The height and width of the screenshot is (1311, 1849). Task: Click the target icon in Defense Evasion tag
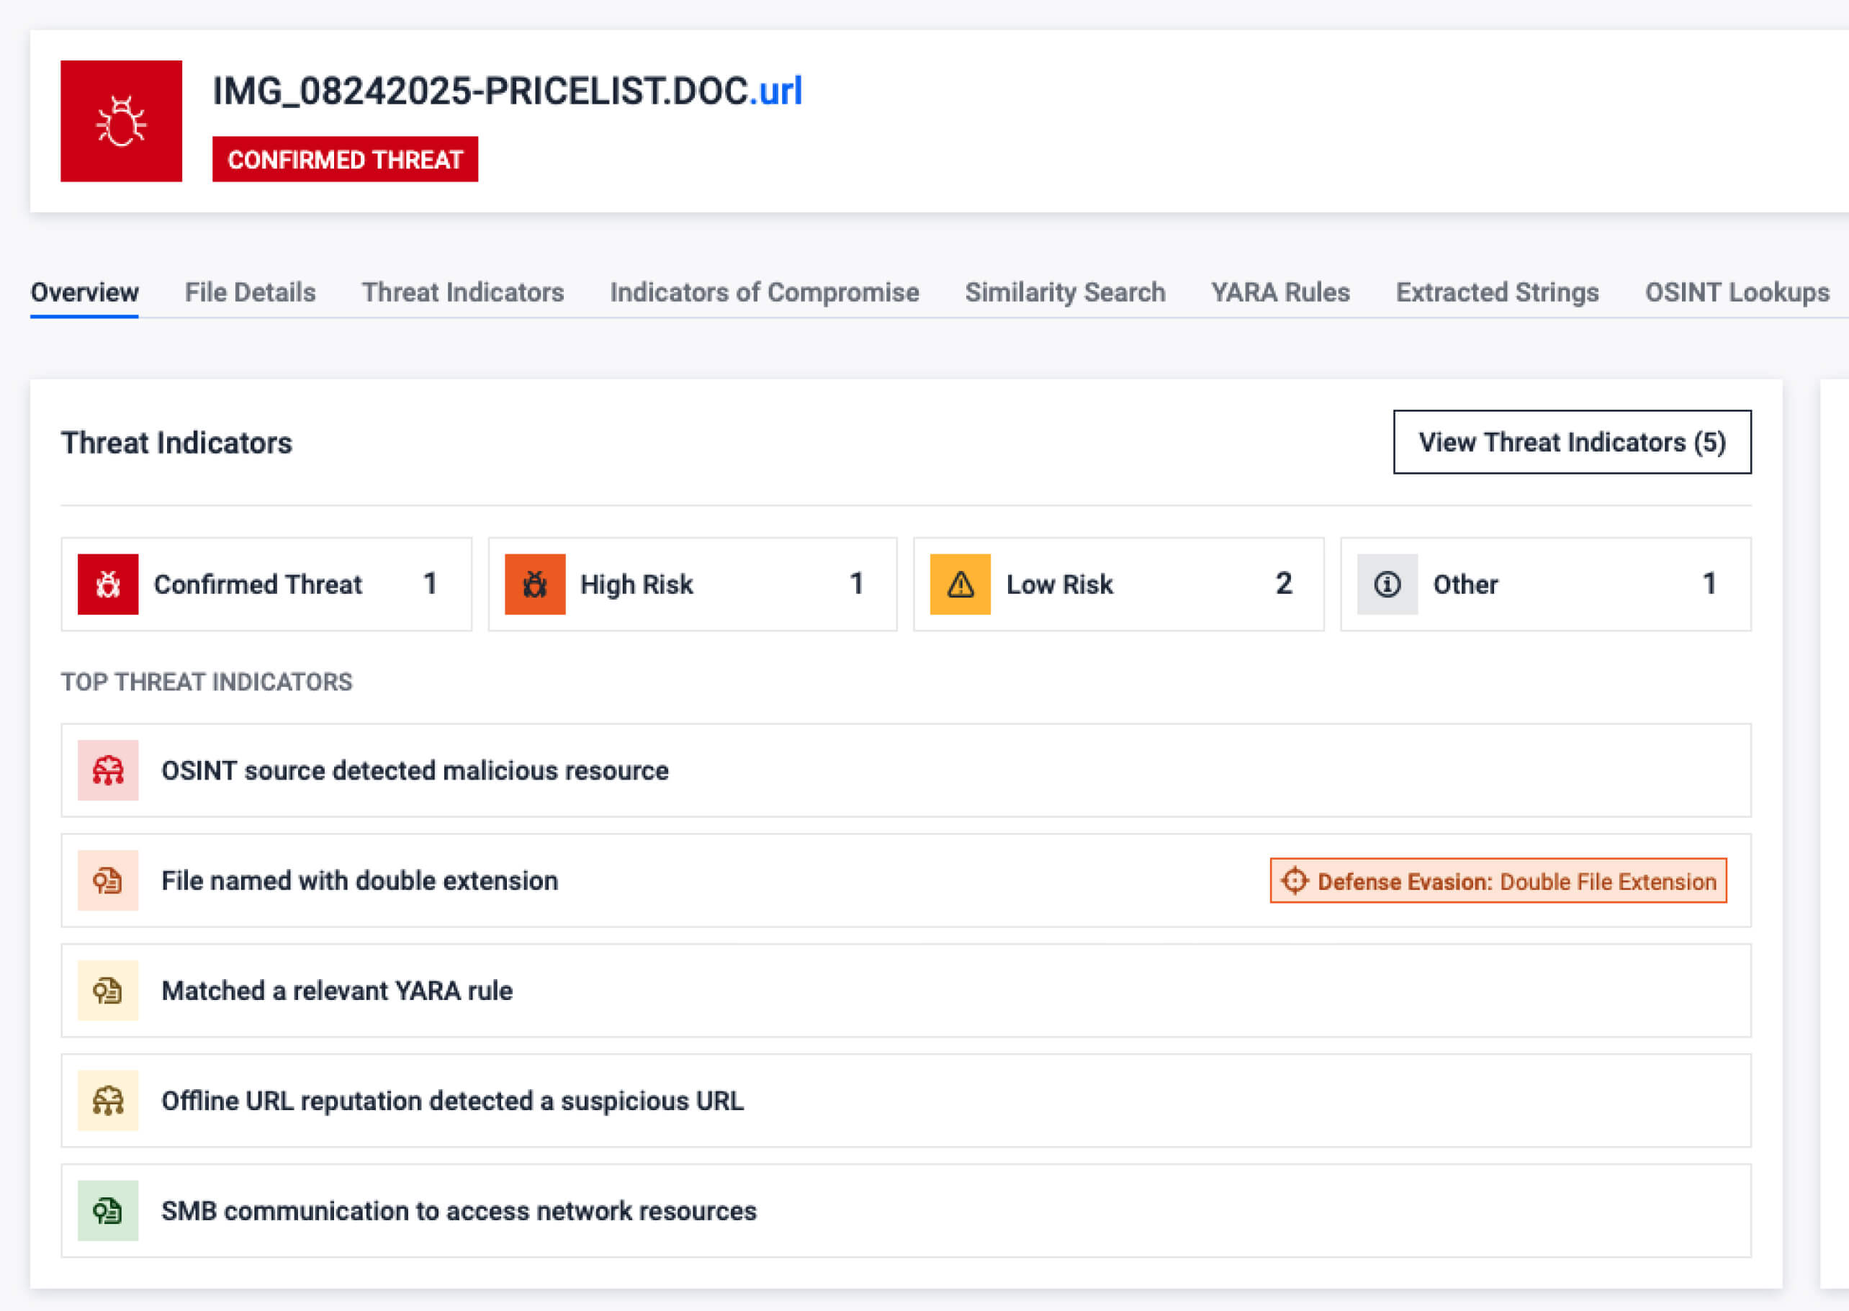1295,880
